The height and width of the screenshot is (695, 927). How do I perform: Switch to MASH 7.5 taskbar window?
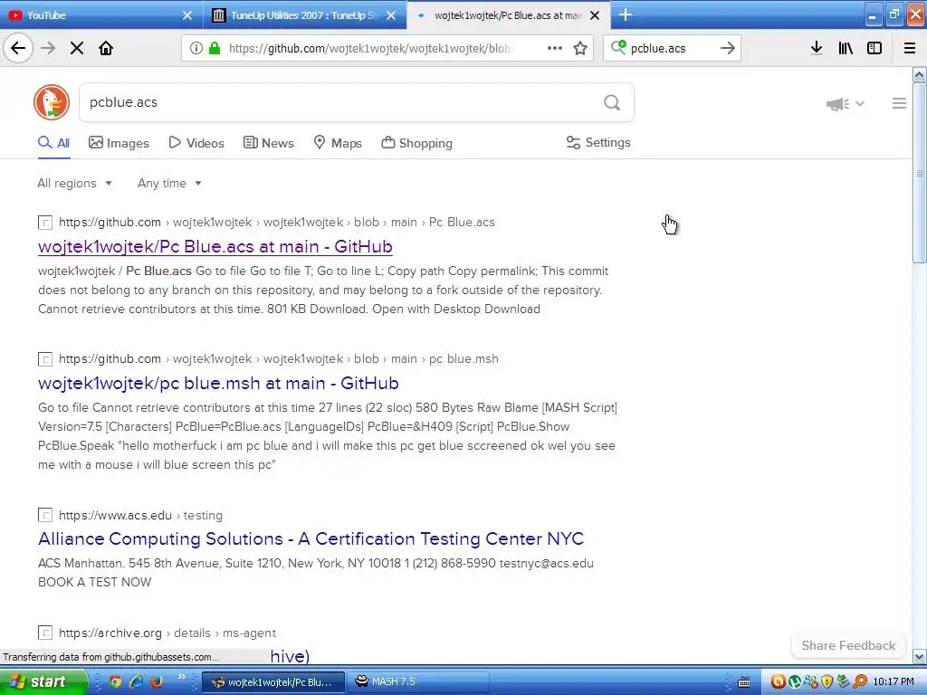pos(417,682)
